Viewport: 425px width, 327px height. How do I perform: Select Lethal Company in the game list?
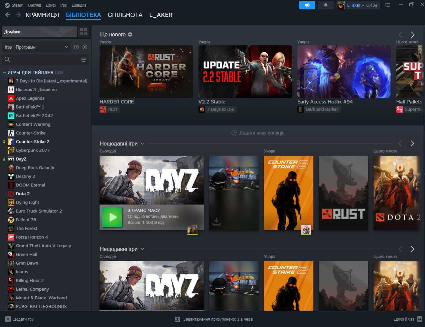click(x=32, y=289)
